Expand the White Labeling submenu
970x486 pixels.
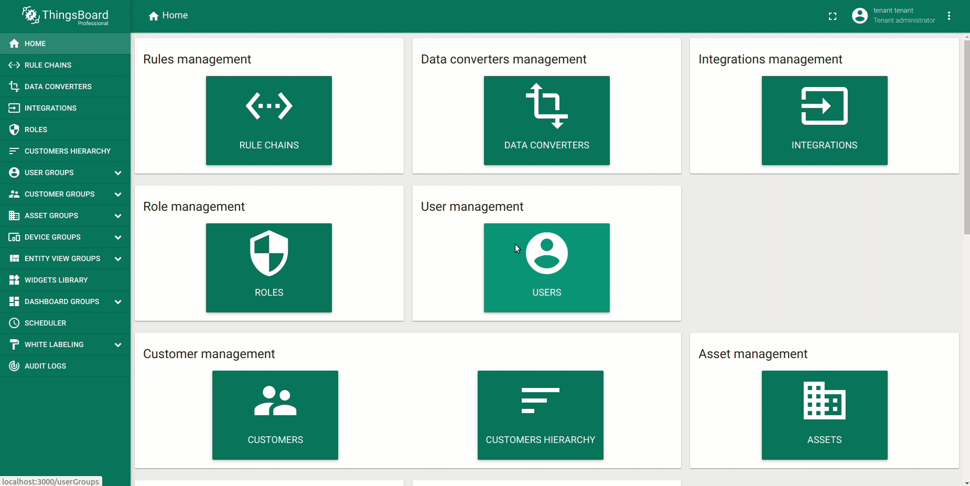click(x=118, y=345)
